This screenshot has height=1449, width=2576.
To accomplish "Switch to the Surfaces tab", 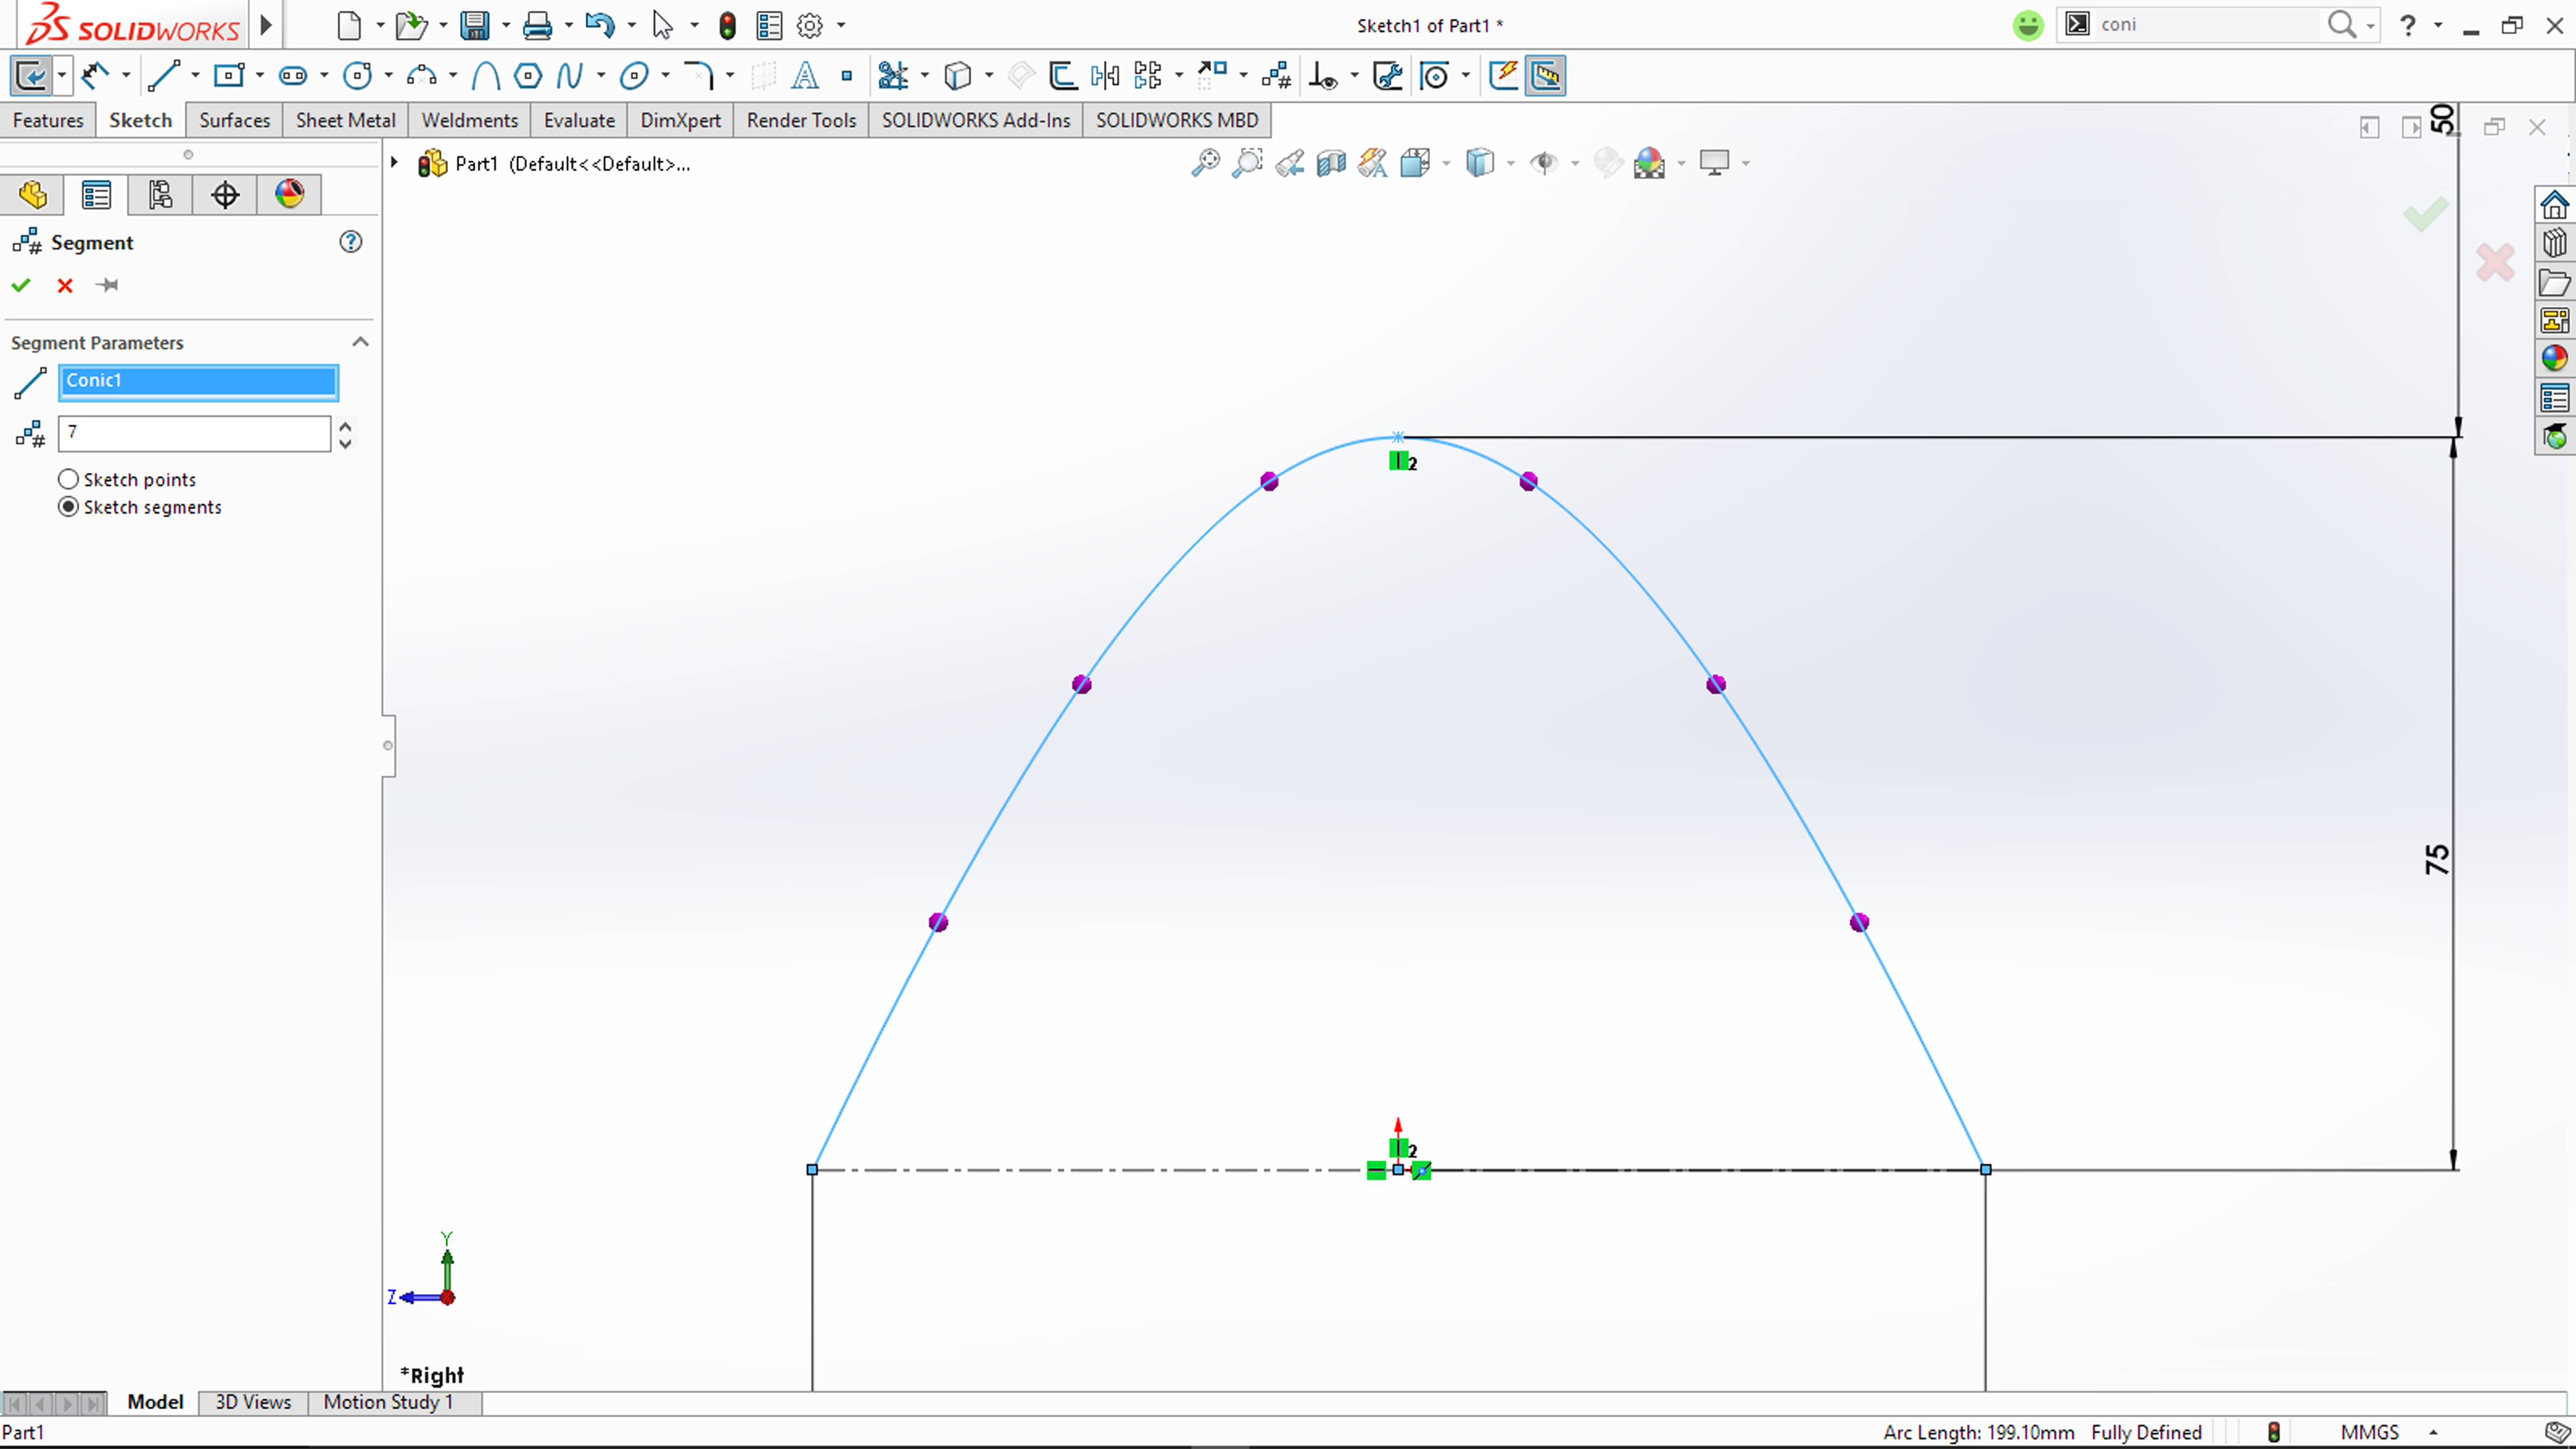I will 234,120.
